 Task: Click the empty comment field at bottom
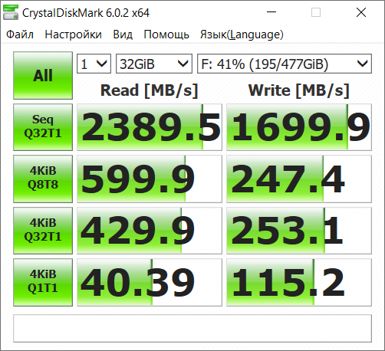[192, 328]
